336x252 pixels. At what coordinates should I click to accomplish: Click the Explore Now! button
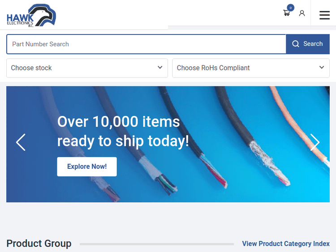click(x=87, y=167)
